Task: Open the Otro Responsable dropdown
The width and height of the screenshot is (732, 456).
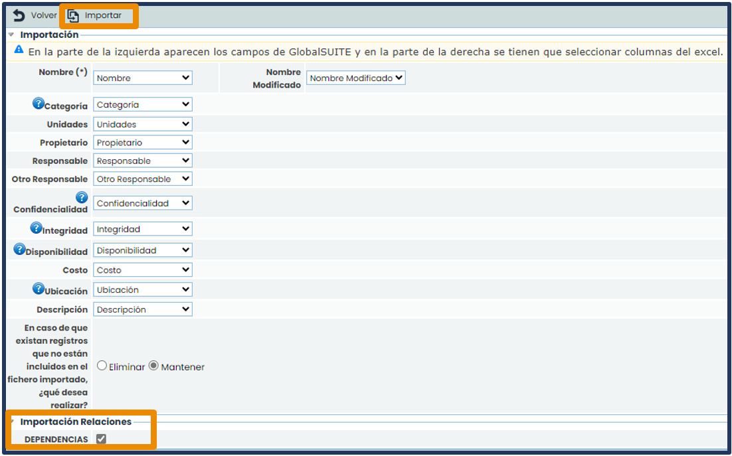Action: tap(143, 179)
